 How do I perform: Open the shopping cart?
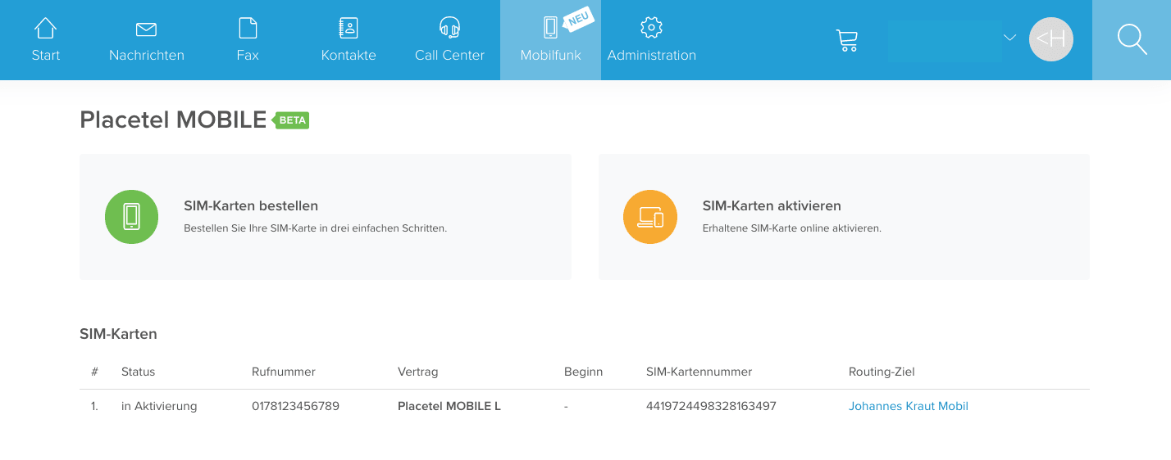pyautogui.click(x=846, y=40)
